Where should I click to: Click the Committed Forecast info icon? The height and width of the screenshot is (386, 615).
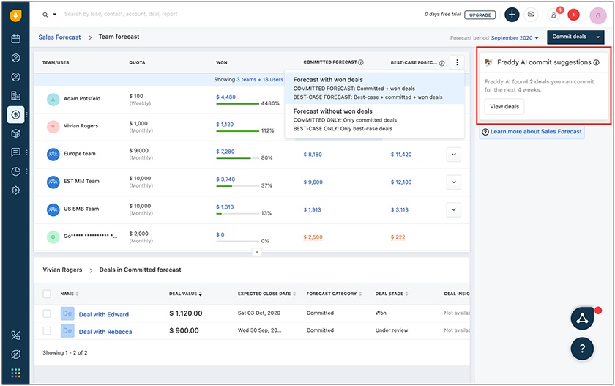[361, 62]
